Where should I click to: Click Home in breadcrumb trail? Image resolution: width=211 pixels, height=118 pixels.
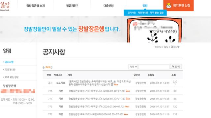tap(158, 47)
